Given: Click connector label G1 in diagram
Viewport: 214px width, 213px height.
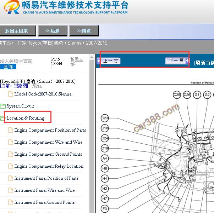Looking at the screenshot, I should click(197, 95).
